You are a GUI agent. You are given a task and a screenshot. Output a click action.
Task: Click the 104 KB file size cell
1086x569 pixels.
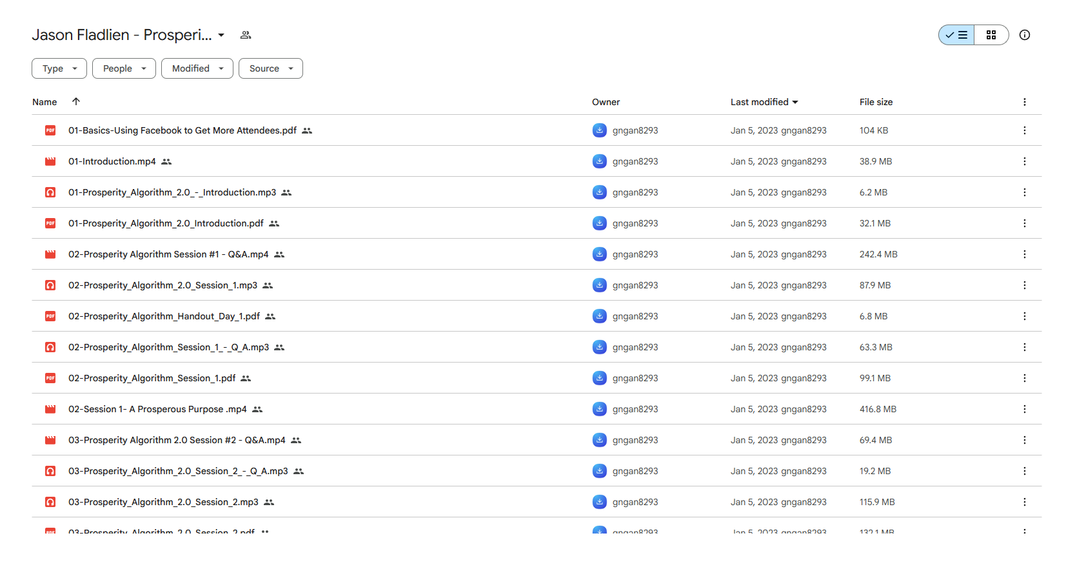[x=874, y=130]
